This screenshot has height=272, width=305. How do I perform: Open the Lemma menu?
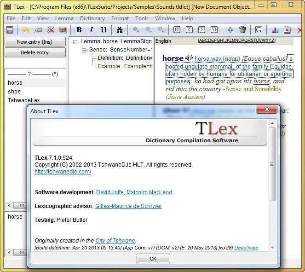pyautogui.click(x=64, y=18)
